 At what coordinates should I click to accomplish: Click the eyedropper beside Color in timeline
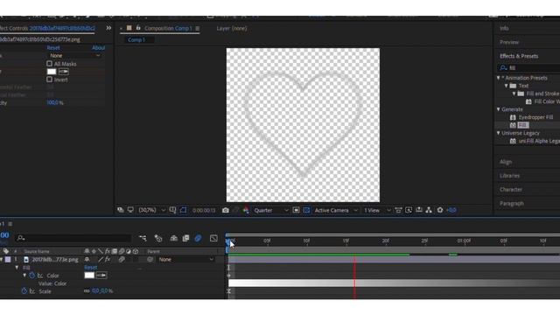coord(101,276)
